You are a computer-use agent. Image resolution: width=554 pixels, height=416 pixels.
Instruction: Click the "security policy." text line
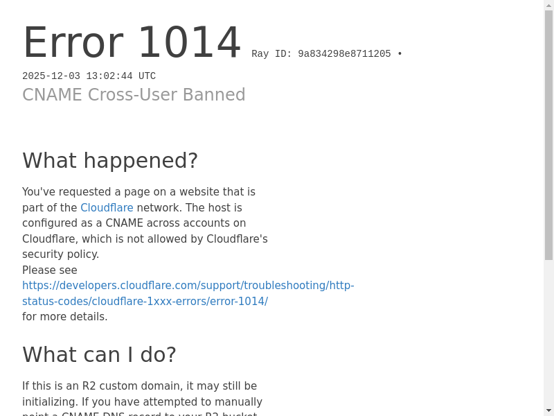pos(61,254)
